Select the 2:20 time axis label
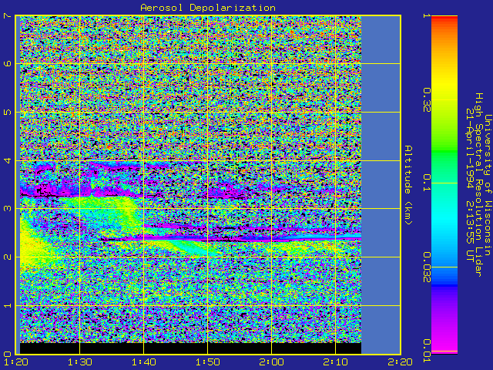 (400, 362)
